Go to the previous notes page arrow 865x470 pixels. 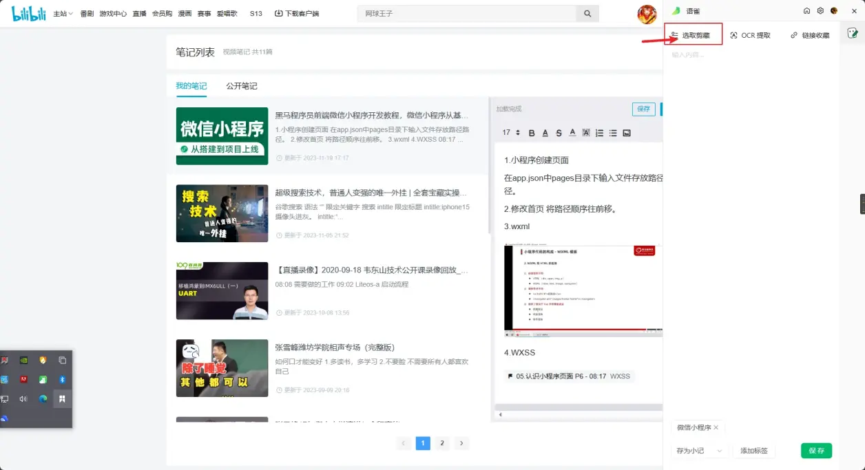(404, 443)
